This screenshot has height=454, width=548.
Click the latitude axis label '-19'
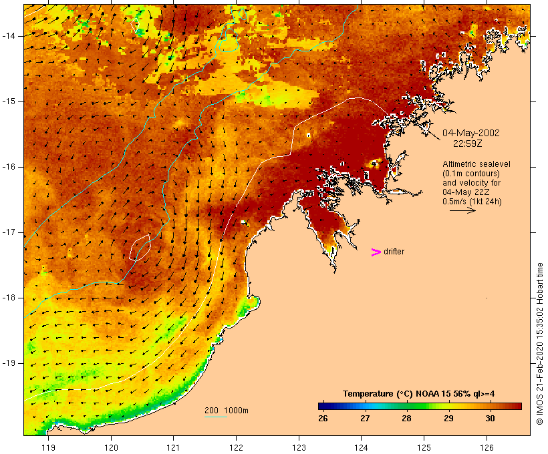pyautogui.click(x=9, y=363)
